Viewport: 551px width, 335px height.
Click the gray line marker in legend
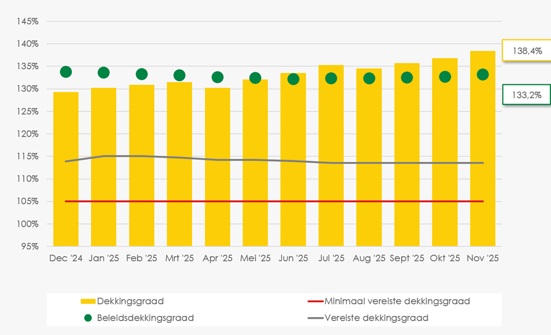315,318
